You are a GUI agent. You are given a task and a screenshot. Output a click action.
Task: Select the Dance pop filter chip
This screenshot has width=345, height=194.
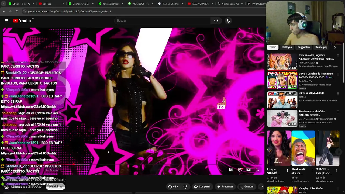pyautogui.click(x=321, y=47)
